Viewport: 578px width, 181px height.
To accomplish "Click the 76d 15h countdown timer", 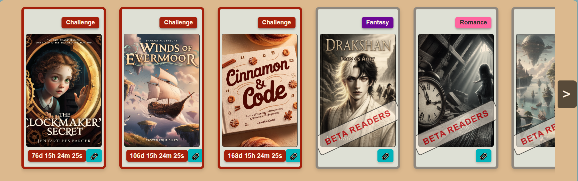I will point(57,156).
